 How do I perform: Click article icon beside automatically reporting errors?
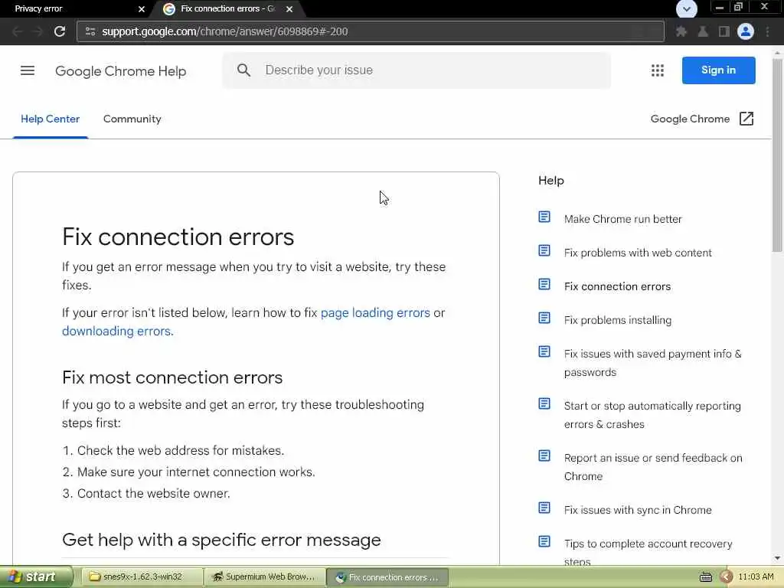point(544,403)
